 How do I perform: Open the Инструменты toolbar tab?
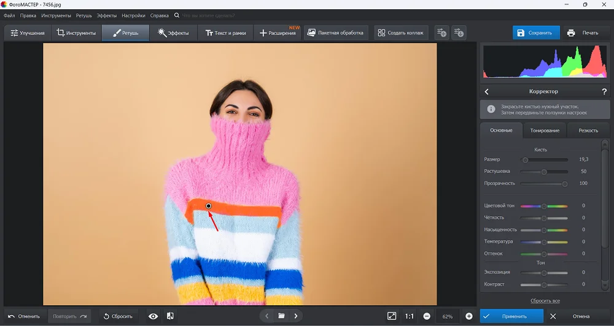(76, 33)
